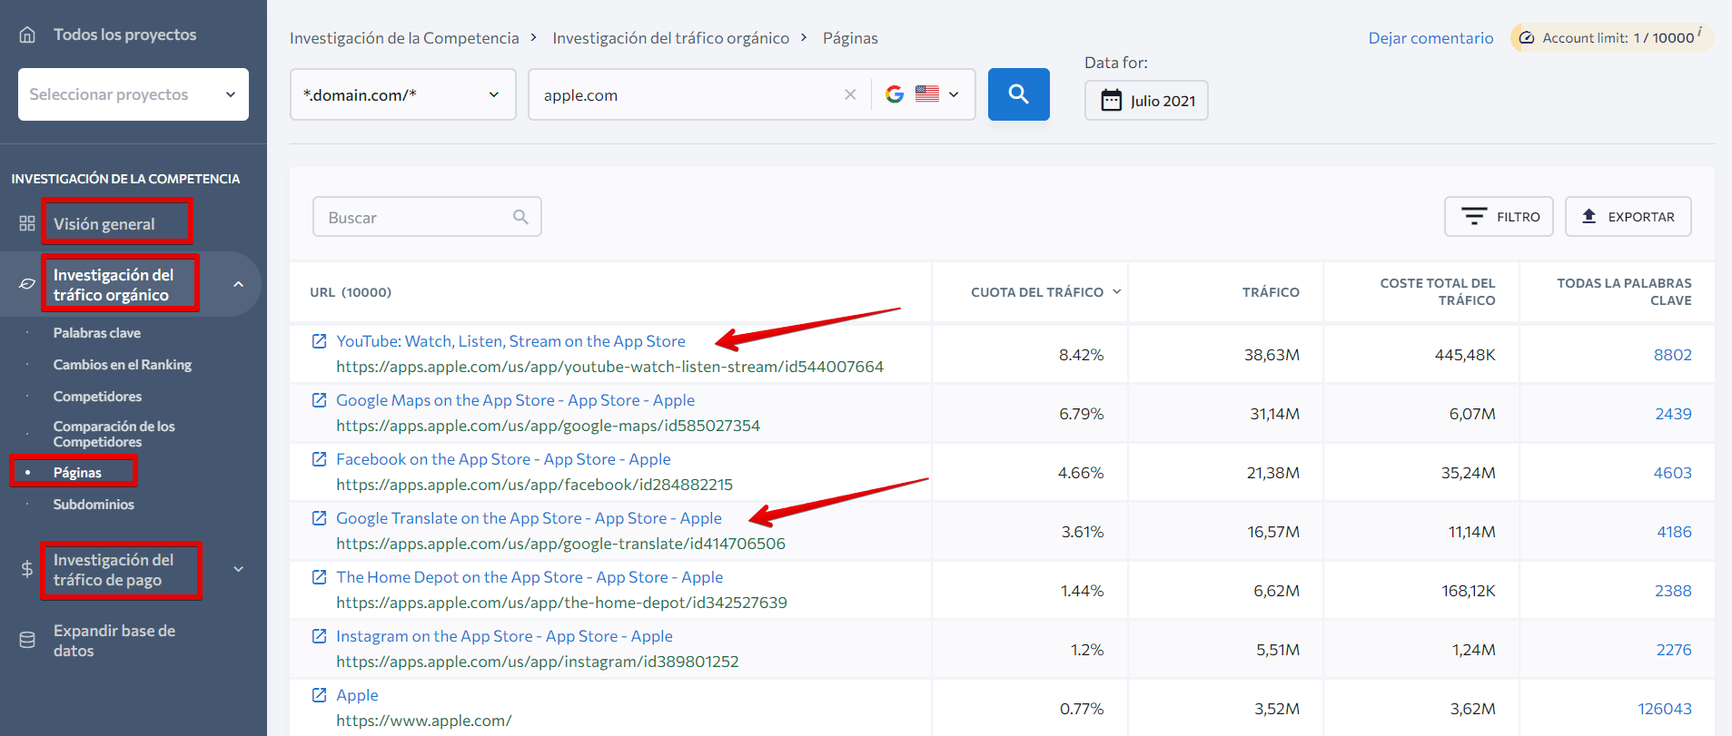Focus the Buscar search field

coord(427,217)
